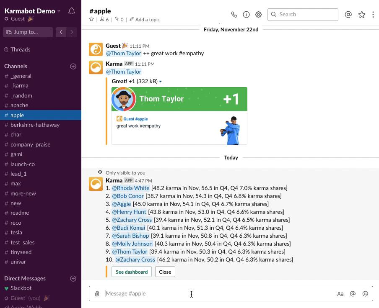Click the Search field
Screen dimensions: 379x308
(303, 15)
